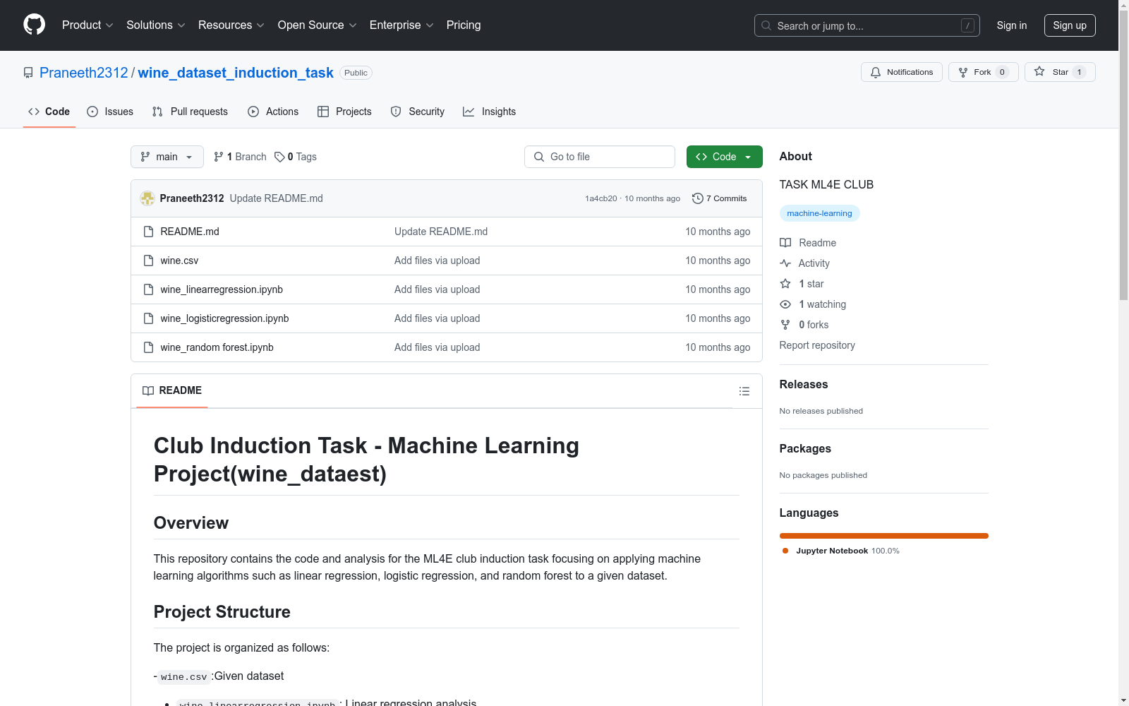Toggle Notifications for this repository
1129x706 pixels.
click(901, 72)
